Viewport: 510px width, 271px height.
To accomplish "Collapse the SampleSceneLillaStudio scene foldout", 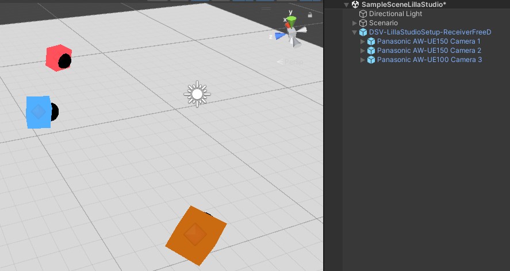I will (x=347, y=5).
